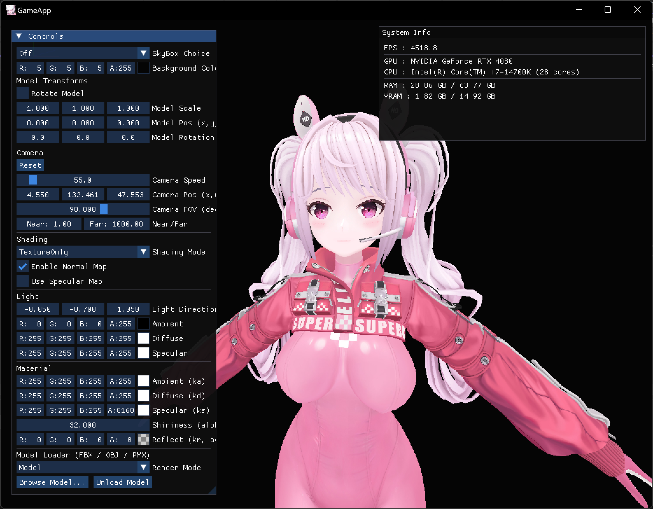This screenshot has width=653, height=509.
Task: Click the Unload Model button
Action: pyautogui.click(x=123, y=482)
